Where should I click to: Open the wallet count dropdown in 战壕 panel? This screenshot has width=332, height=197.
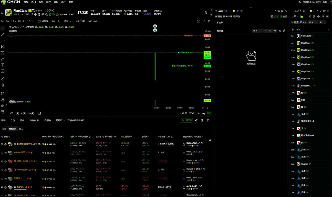(x=275, y=17)
